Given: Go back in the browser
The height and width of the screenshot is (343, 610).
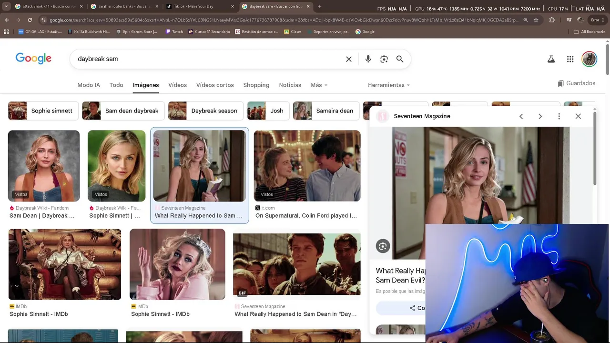Looking at the screenshot, I should [7, 20].
